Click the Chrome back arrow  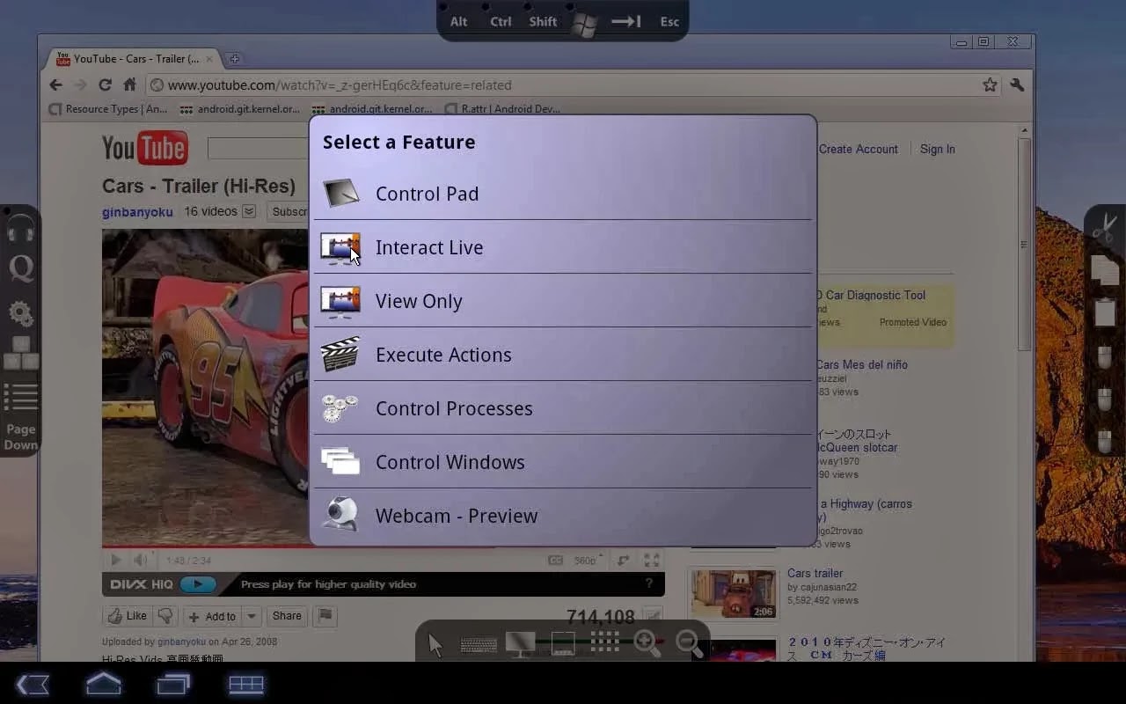[x=56, y=85]
